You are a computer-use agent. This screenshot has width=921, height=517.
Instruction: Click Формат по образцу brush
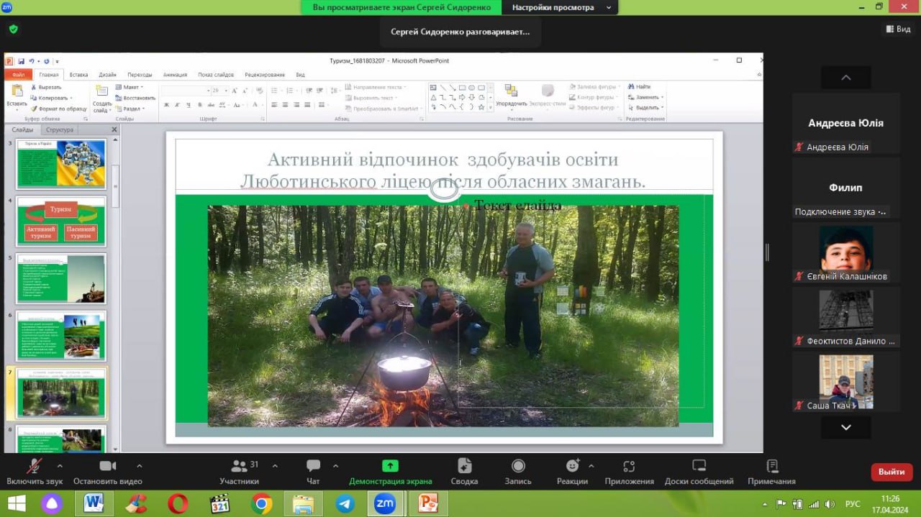[x=58, y=109]
